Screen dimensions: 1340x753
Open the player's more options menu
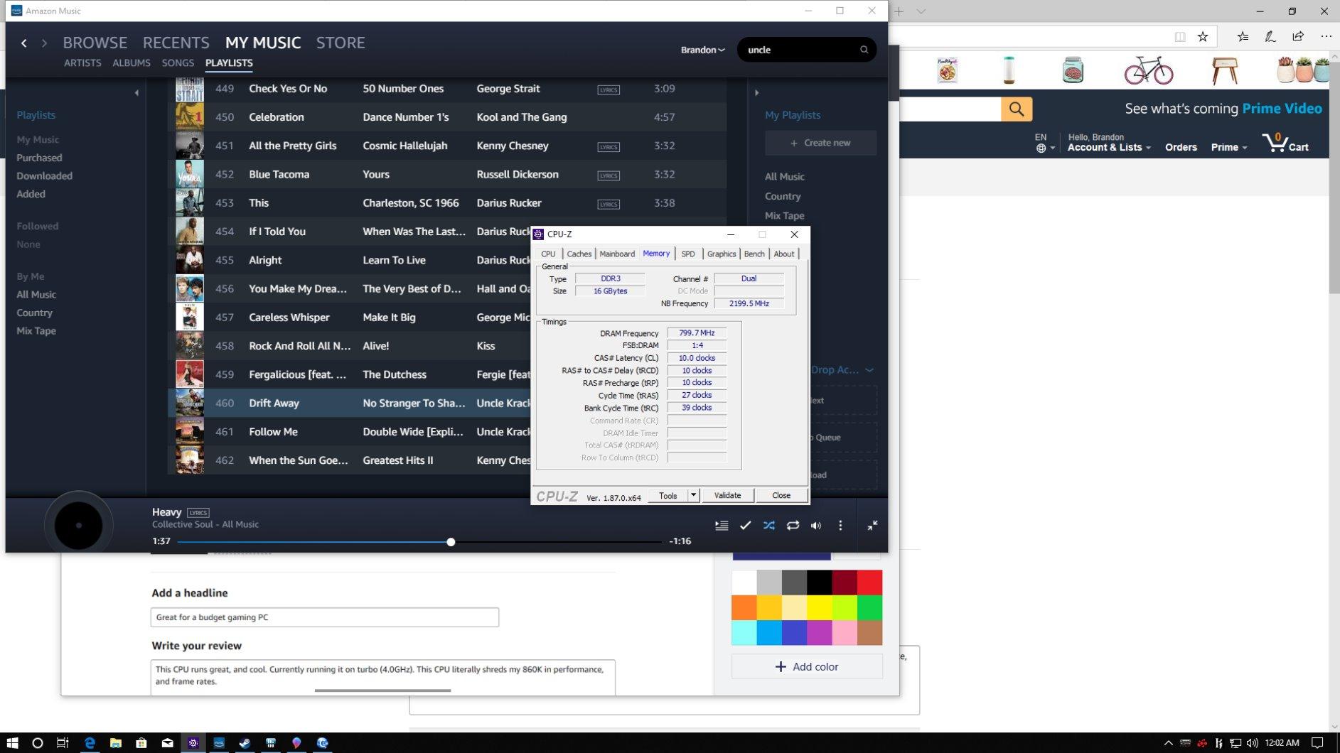tap(840, 526)
